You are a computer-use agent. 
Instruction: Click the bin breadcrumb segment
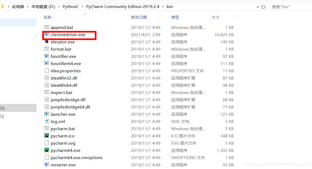170,7
